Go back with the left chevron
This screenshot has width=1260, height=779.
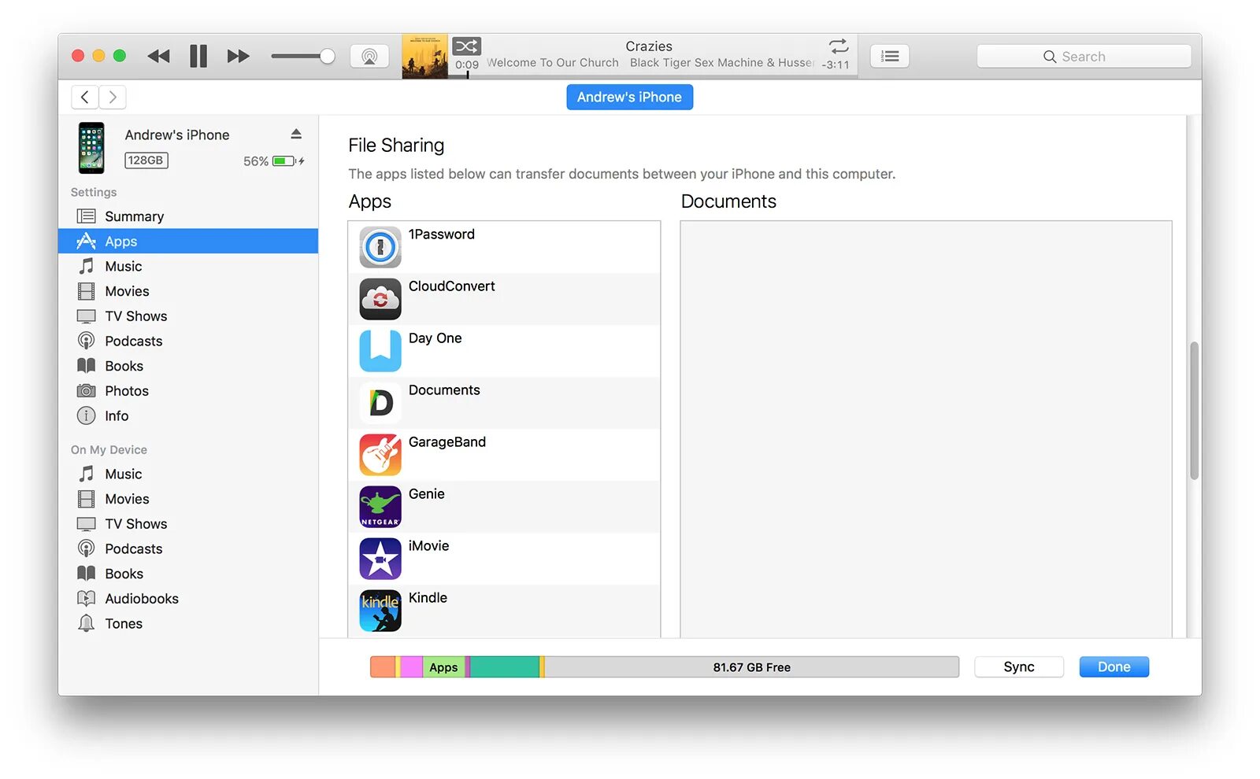pos(85,97)
